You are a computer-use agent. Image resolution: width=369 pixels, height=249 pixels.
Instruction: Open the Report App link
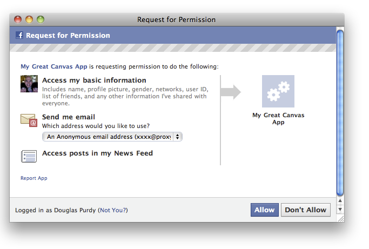click(x=34, y=178)
